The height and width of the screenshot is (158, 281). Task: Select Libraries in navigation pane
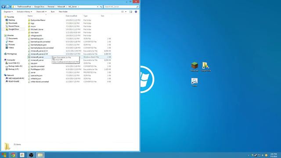(x=10, y=36)
